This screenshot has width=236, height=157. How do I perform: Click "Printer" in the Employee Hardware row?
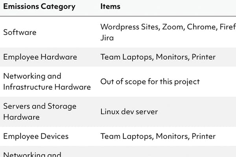tap(203, 57)
